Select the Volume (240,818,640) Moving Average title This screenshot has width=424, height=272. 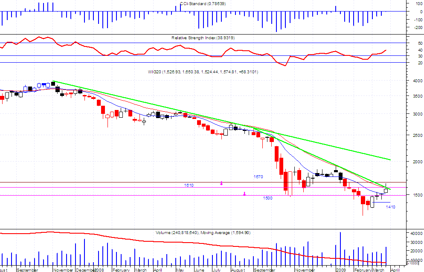pos(203,232)
